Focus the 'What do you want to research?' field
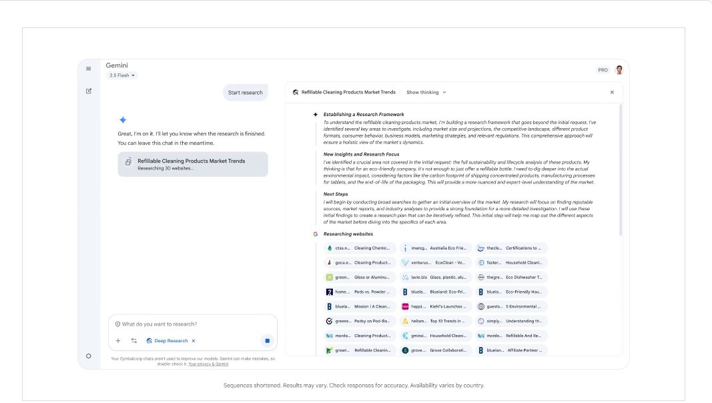The height and width of the screenshot is (403, 712). point(193,324)
